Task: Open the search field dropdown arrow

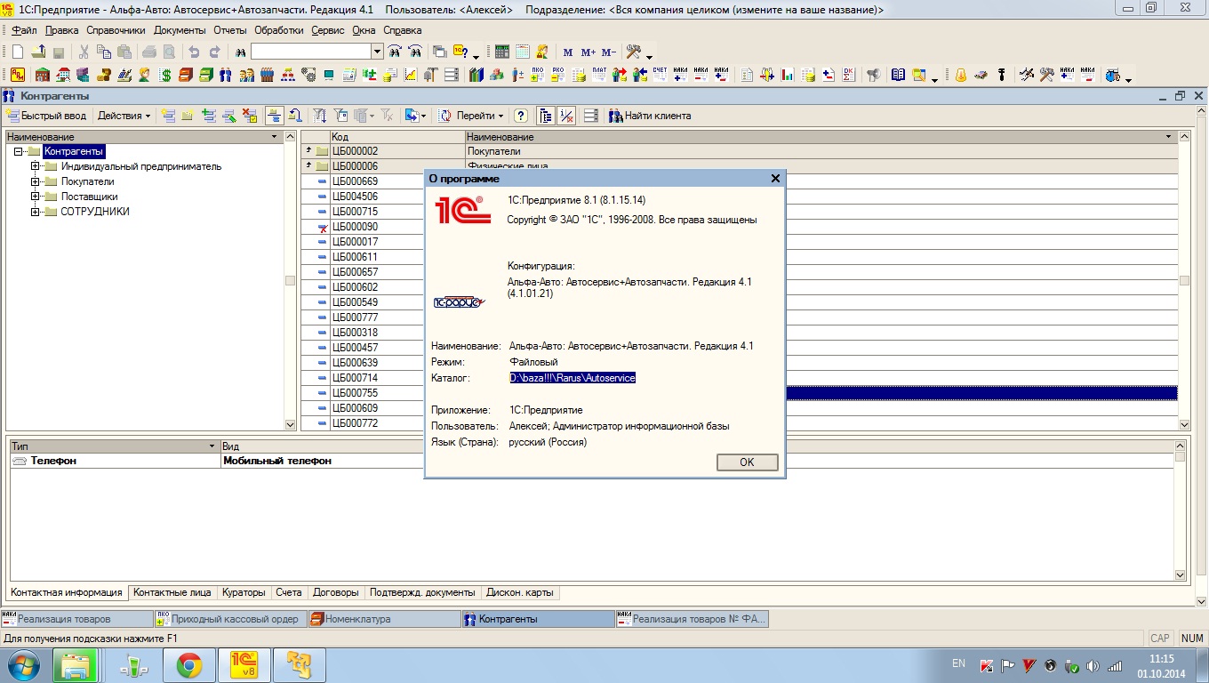Action: click(377, 52)
